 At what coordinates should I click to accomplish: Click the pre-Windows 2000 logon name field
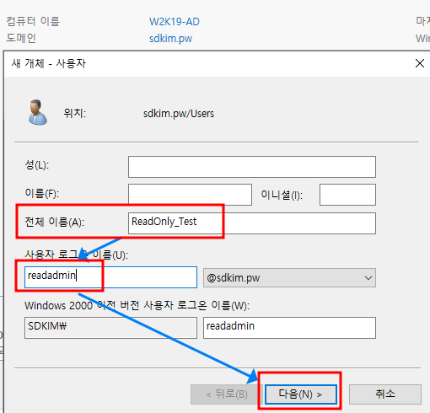point(289,328)
